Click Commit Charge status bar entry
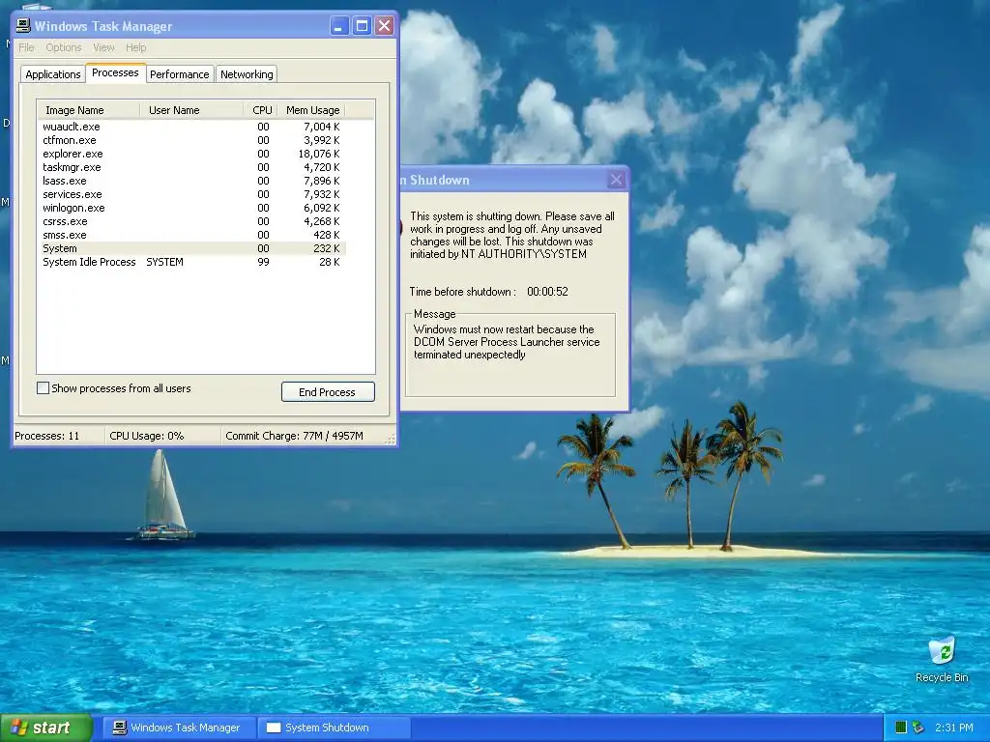 [x=294, y=436]
